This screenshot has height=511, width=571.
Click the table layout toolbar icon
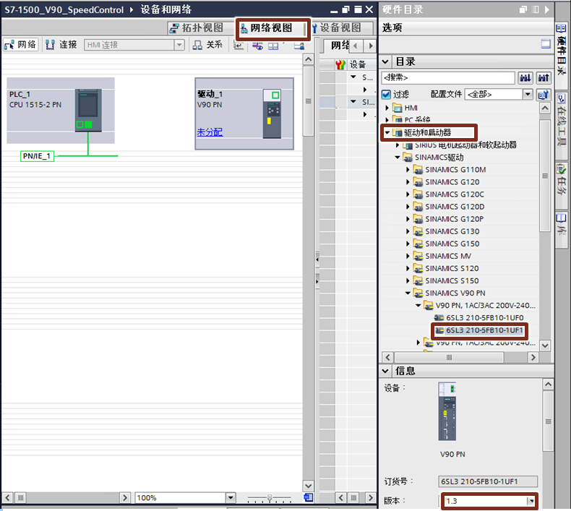coord(273,46)
